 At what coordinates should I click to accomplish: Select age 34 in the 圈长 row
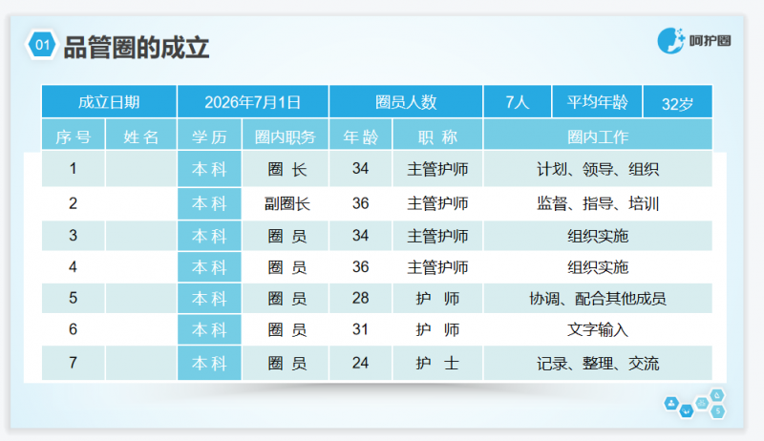click(x=361, y=168)
